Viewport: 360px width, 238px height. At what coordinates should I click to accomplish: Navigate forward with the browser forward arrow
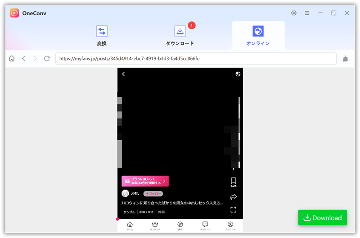coord(35,59)
